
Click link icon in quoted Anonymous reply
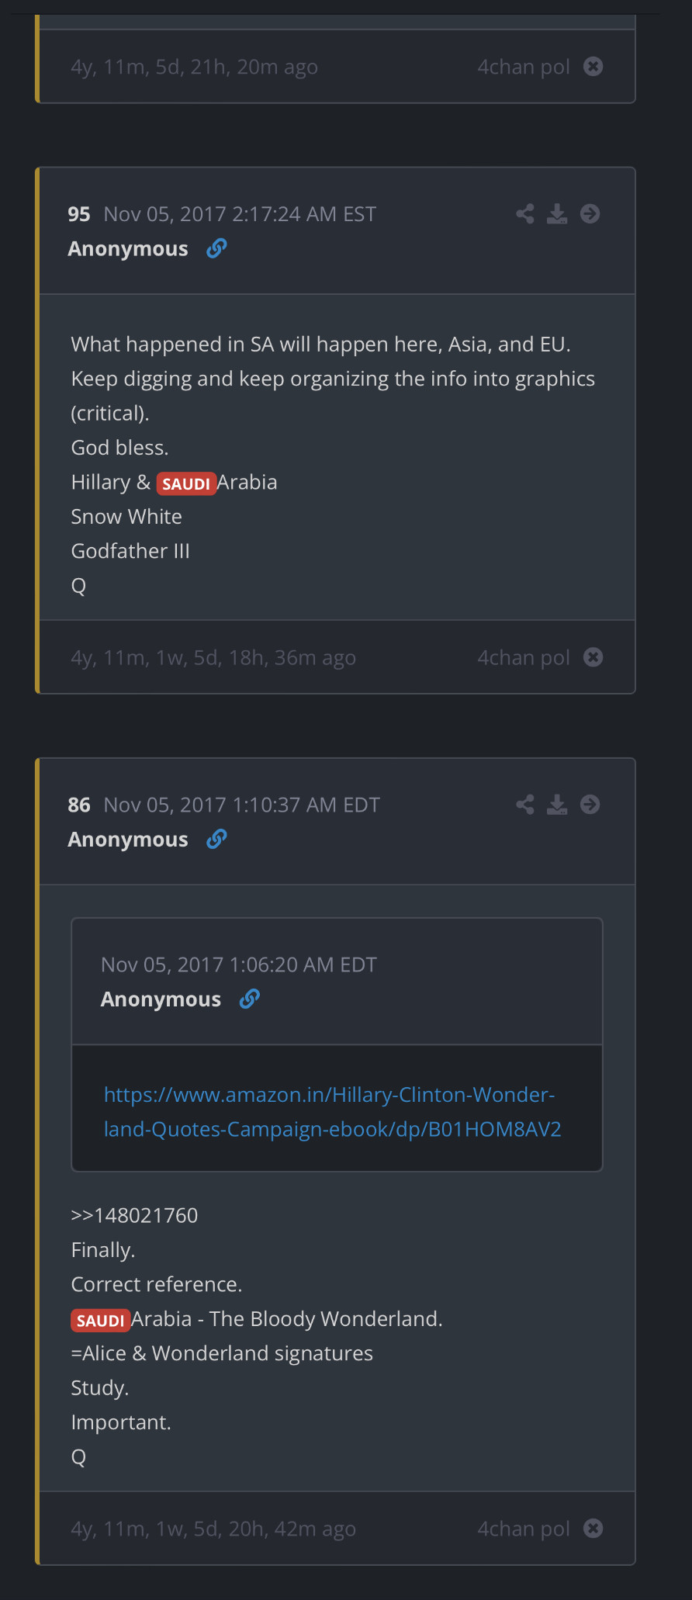pos(249,999)
